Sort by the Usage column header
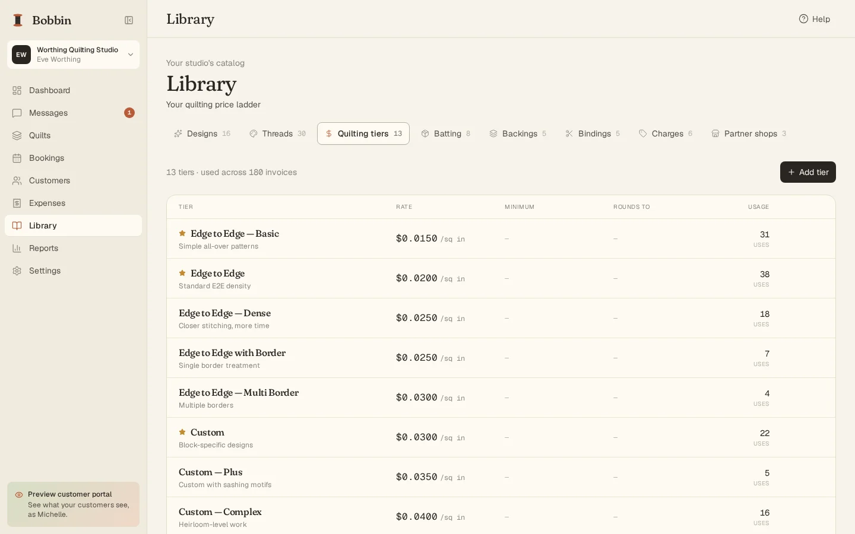Viewport: 855px width, 534px height. click(758, 207)
